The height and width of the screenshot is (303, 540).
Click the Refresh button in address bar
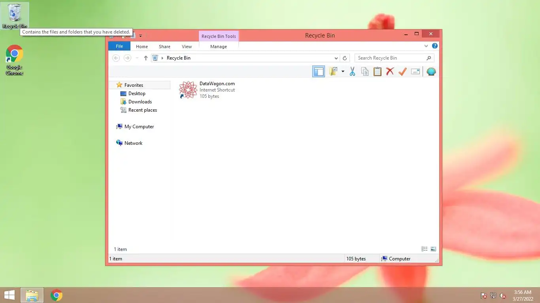pos(345,58)
